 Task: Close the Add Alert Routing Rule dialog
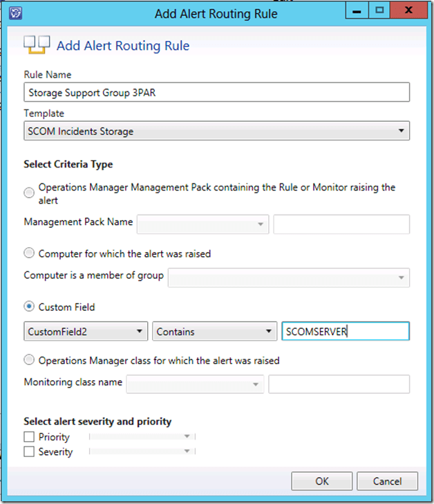click(411, 10)
